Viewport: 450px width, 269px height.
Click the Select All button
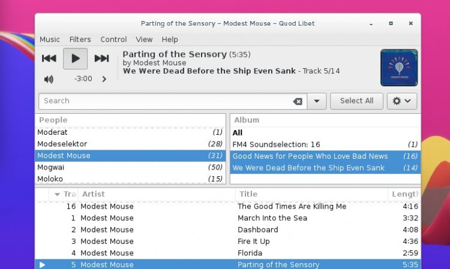pos(356,101)
